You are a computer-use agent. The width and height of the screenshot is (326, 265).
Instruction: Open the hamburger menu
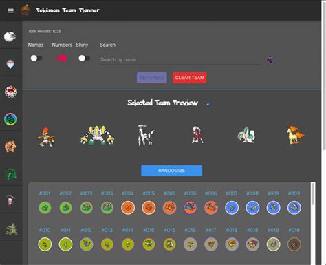tap(10, 10)
